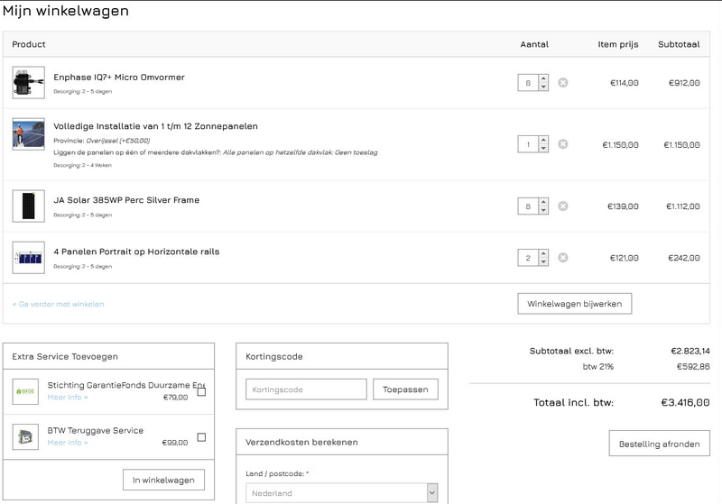Open Enphase IQ7+ Micro Omvormer product link
This screenshot has height=504, width=722.
pyautogui.click(x=119, y=78)
